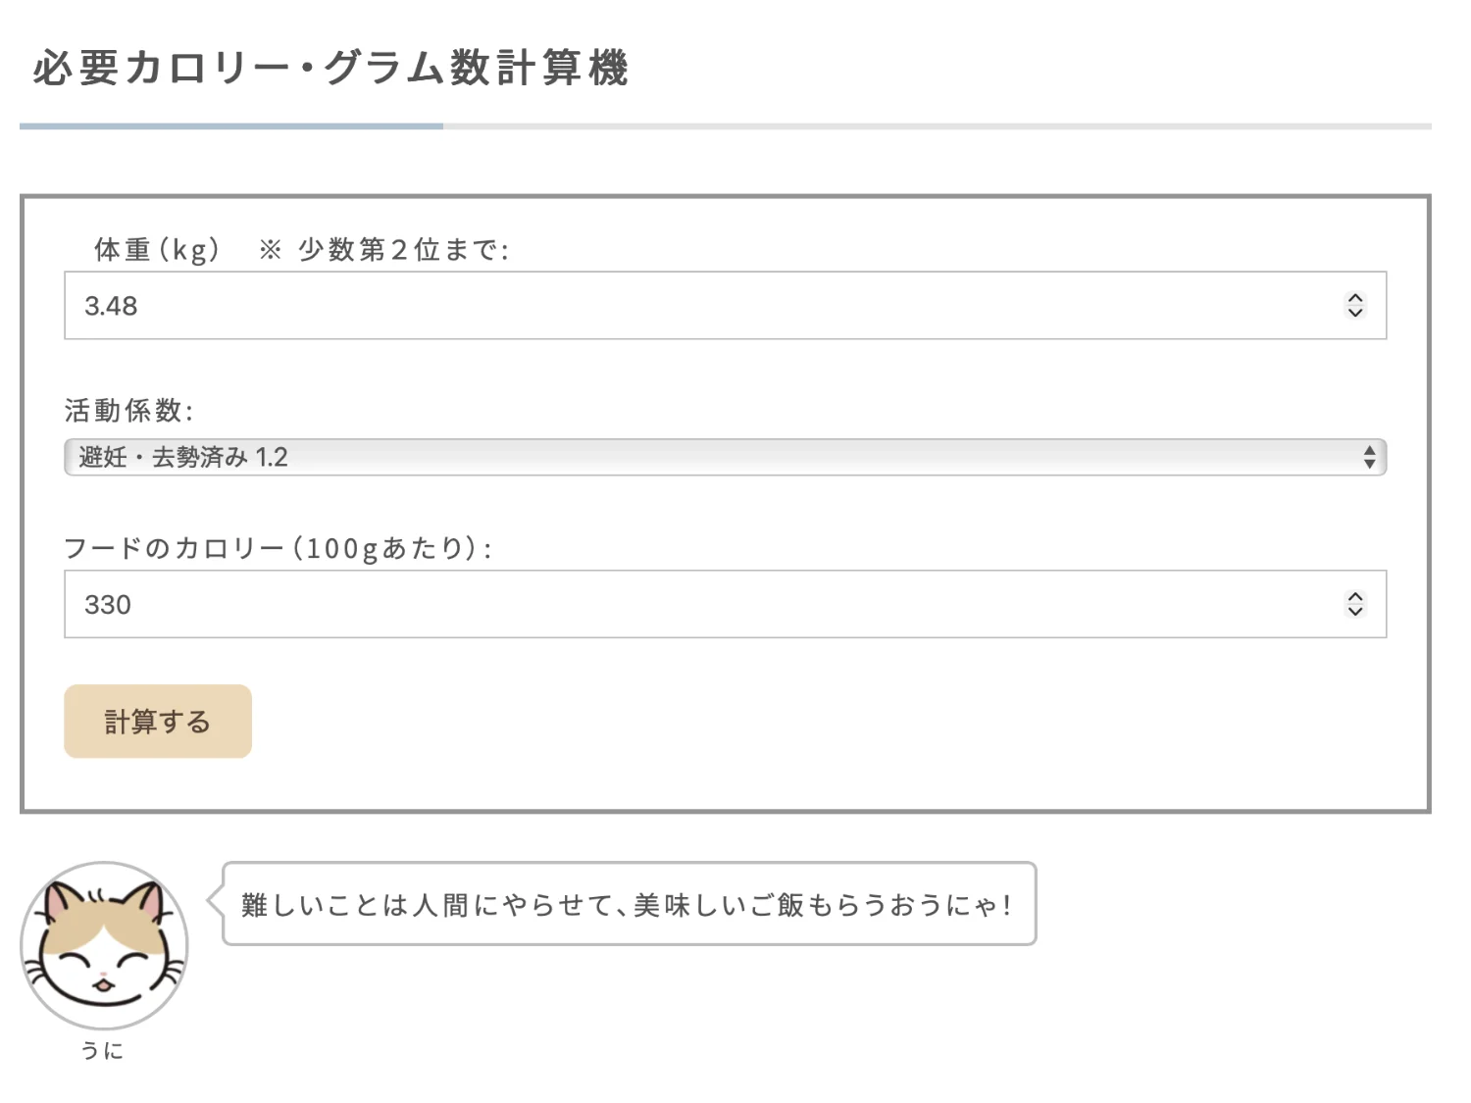
Task: Focus the food calorie field showing 330
Action: click(x=686, y=604)
